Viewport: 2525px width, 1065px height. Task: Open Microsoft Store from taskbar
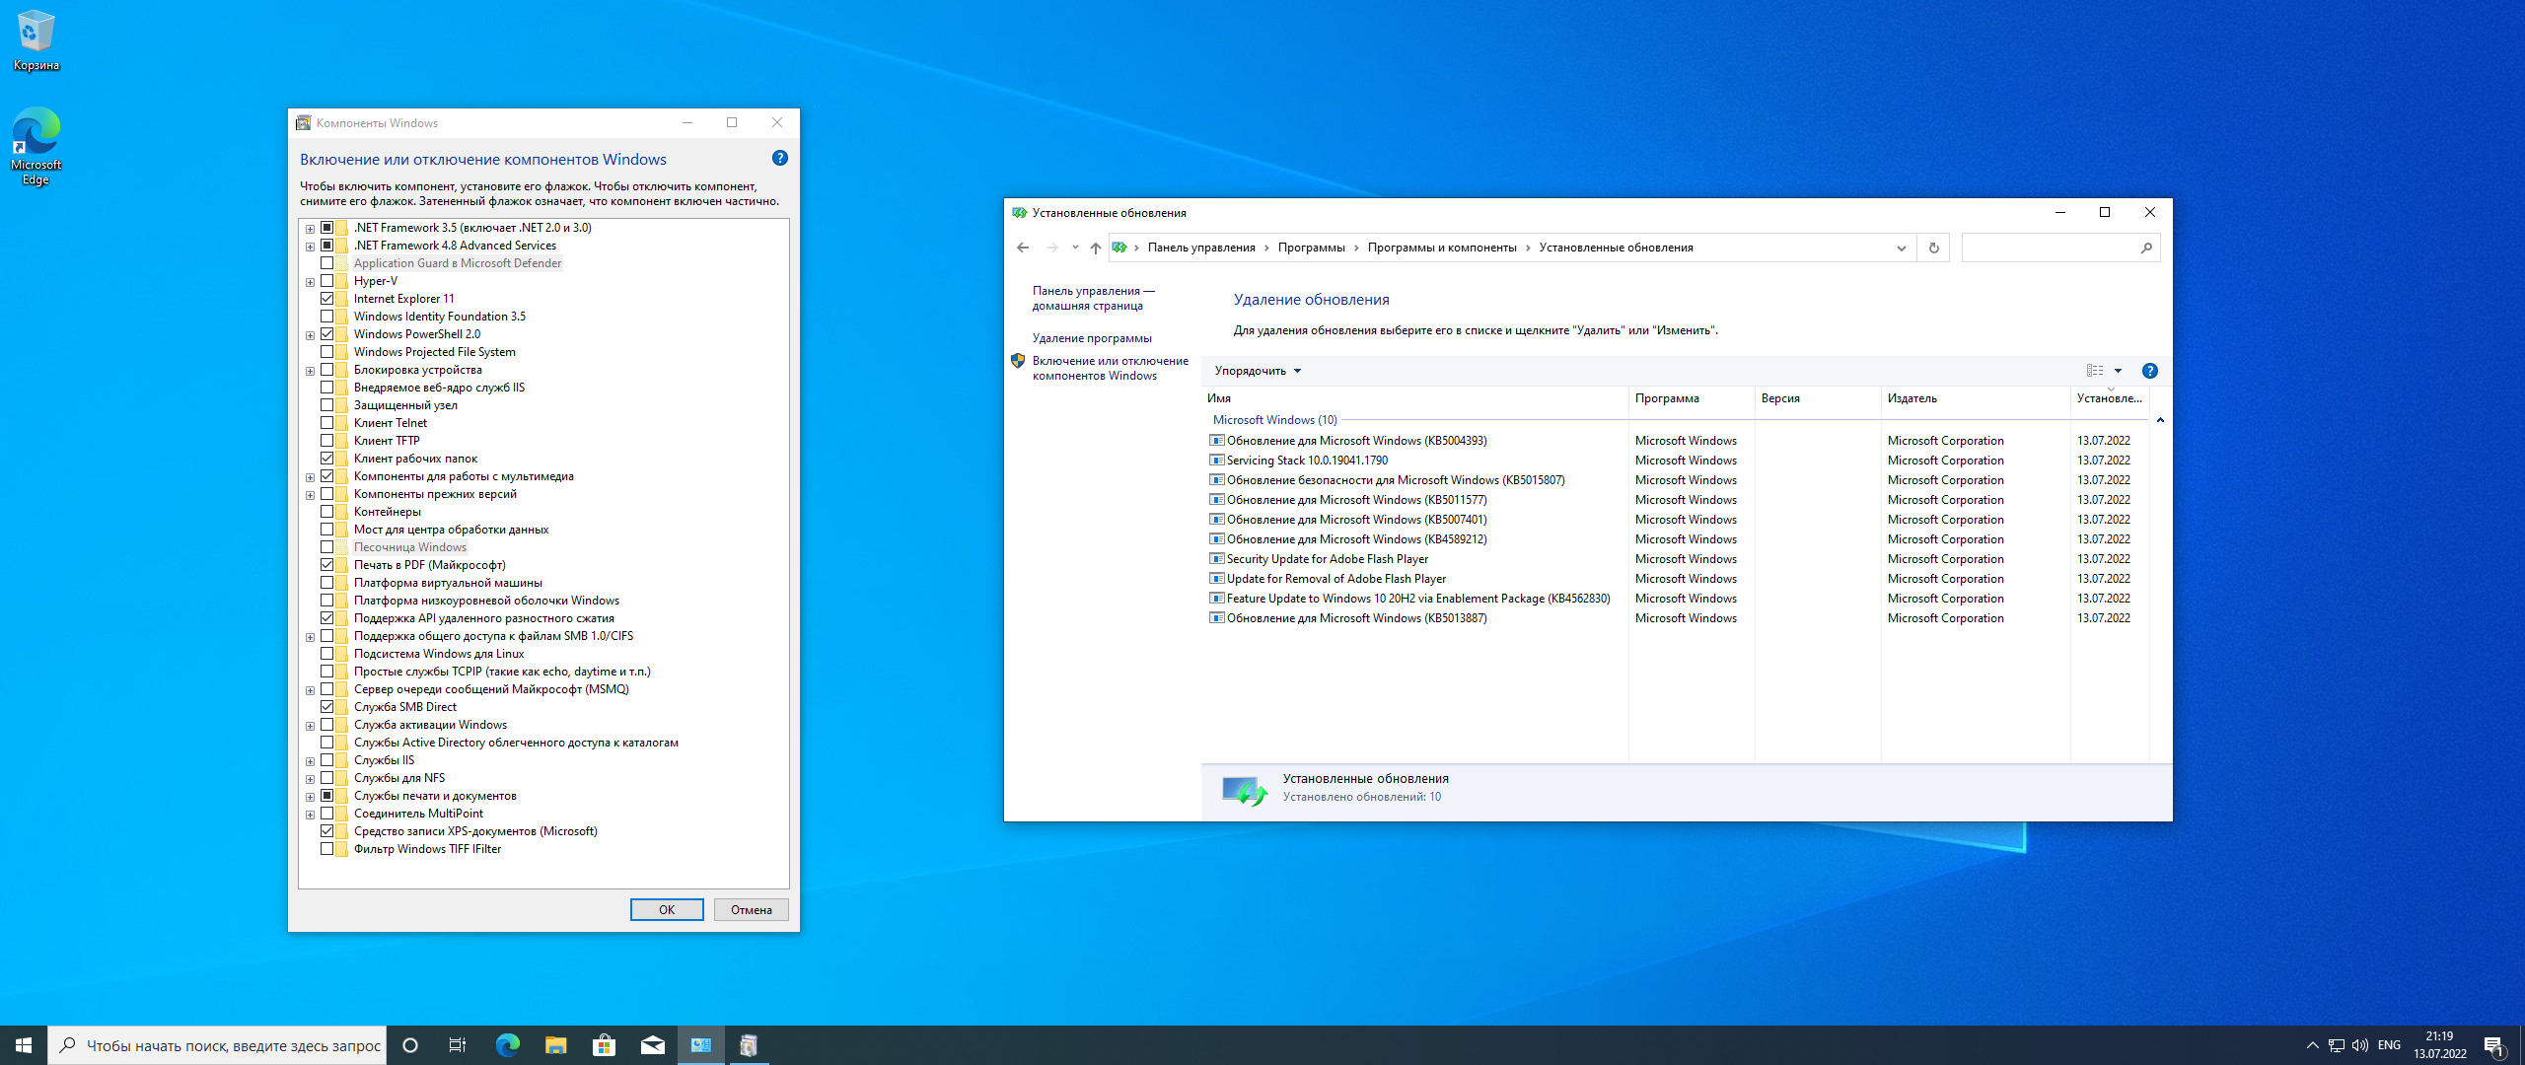click(604, 1045)
